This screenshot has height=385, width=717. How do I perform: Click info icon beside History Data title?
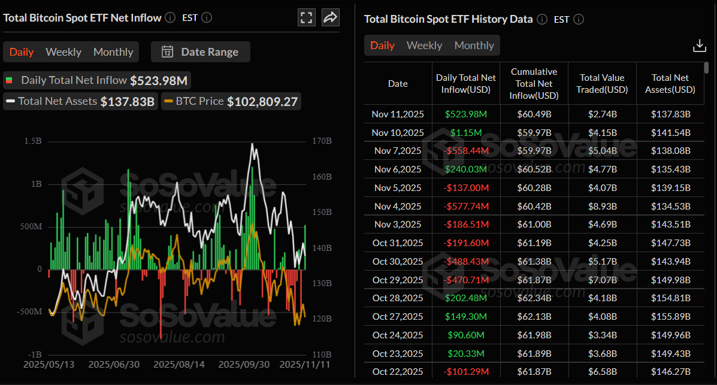542,19
